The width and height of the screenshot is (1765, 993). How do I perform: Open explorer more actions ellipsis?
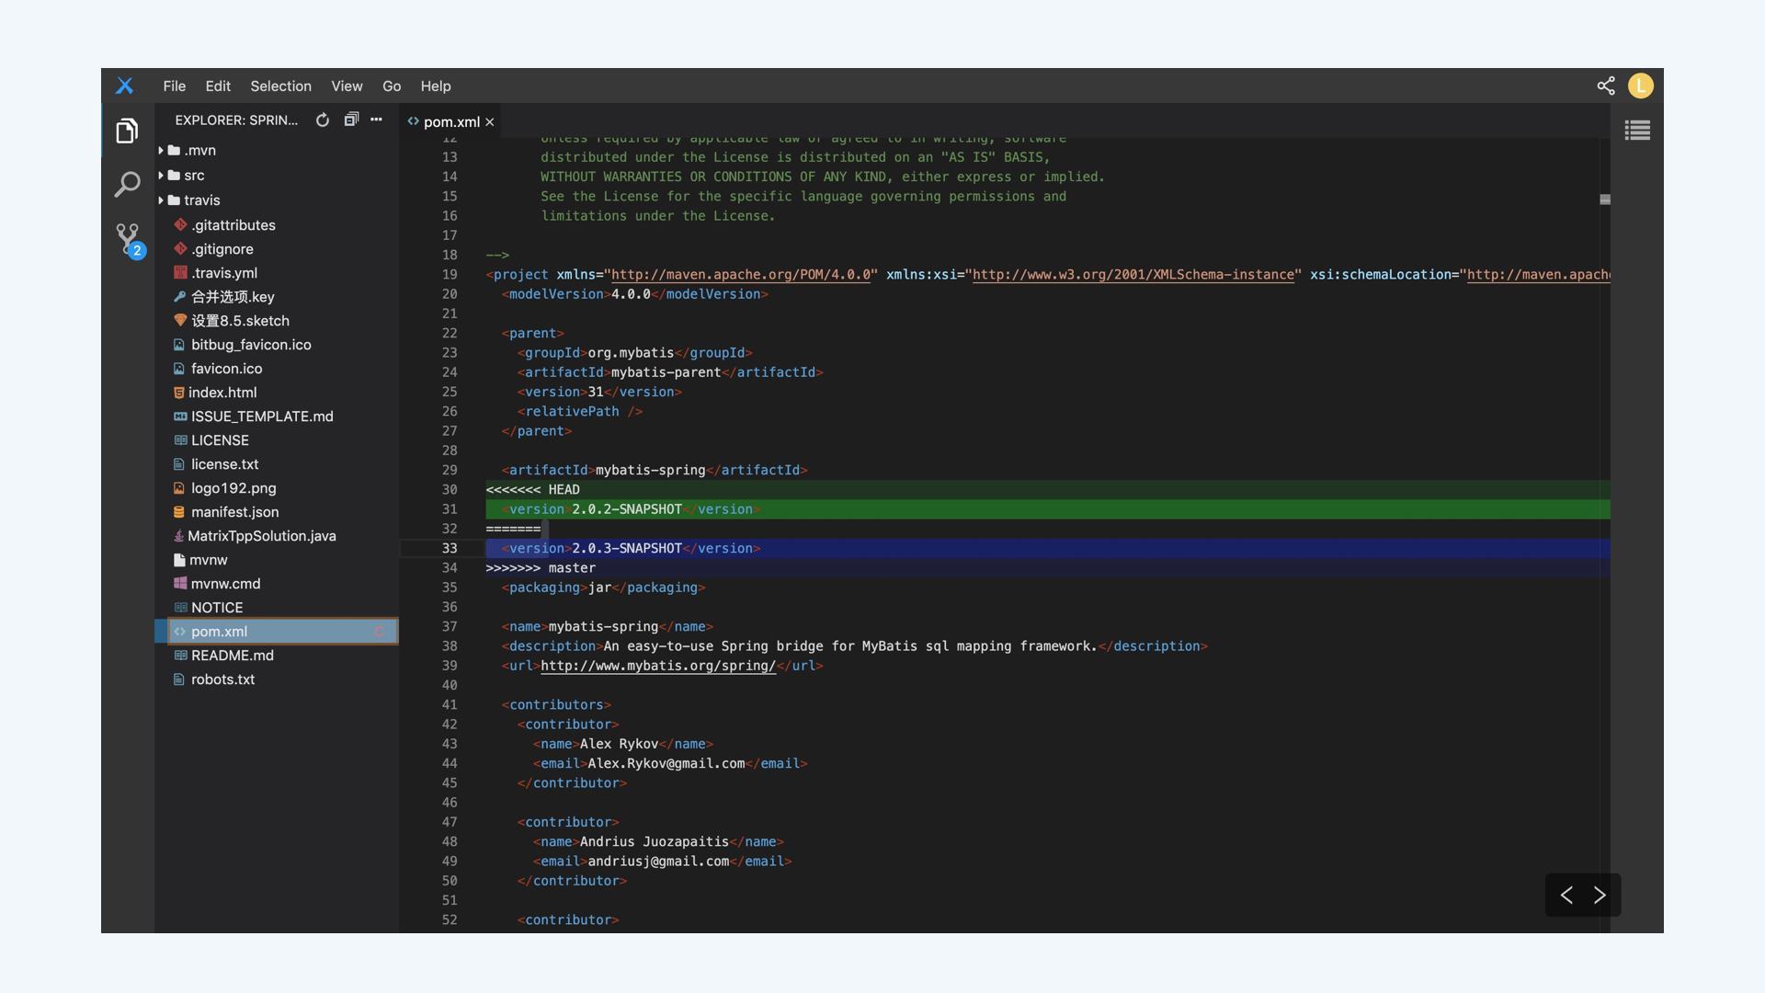[376, 120]
